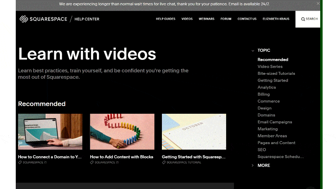
Task: Click SQUARESPACE 7.1 tag under Domain video
Action: 35,163
